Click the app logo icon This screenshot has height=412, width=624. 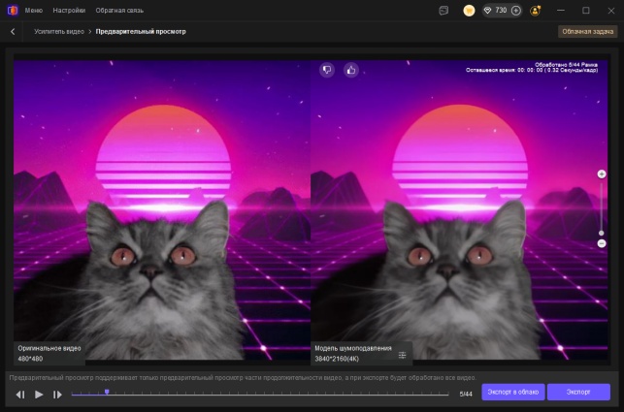[13, 11]
